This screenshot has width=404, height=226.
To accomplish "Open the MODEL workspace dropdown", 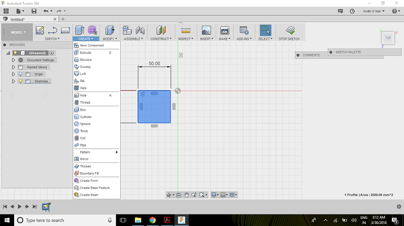I will [x=18, y=32].
